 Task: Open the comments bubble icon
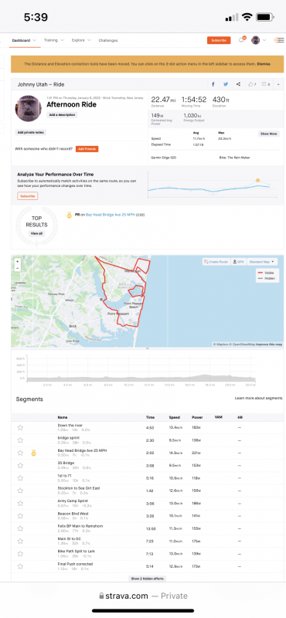(266, 84)
